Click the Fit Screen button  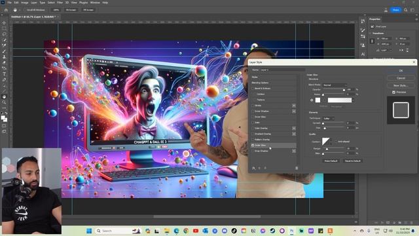coord(71,10)
